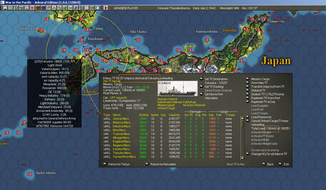326x190 pixels.
Task: Click Replenish TF at Sea
Action: (x=263, y=102)
